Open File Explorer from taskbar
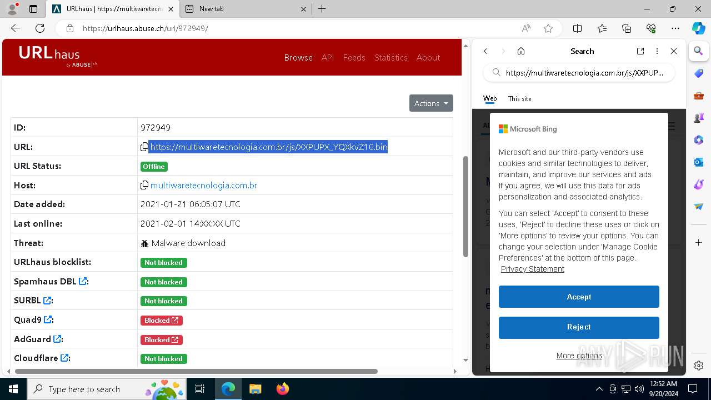 pos(256,389)
